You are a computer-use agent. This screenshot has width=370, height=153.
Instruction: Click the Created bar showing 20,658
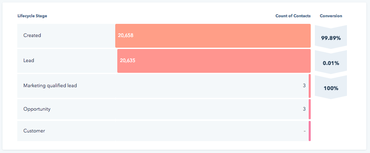[213, 36]
